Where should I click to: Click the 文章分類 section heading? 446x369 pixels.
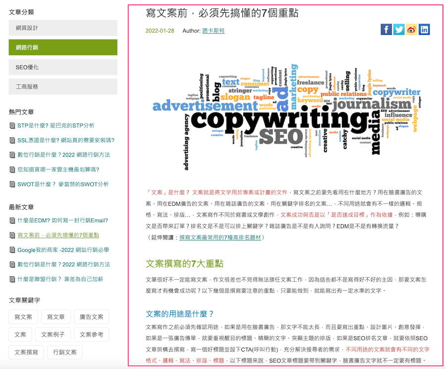[x=21, y=12]
